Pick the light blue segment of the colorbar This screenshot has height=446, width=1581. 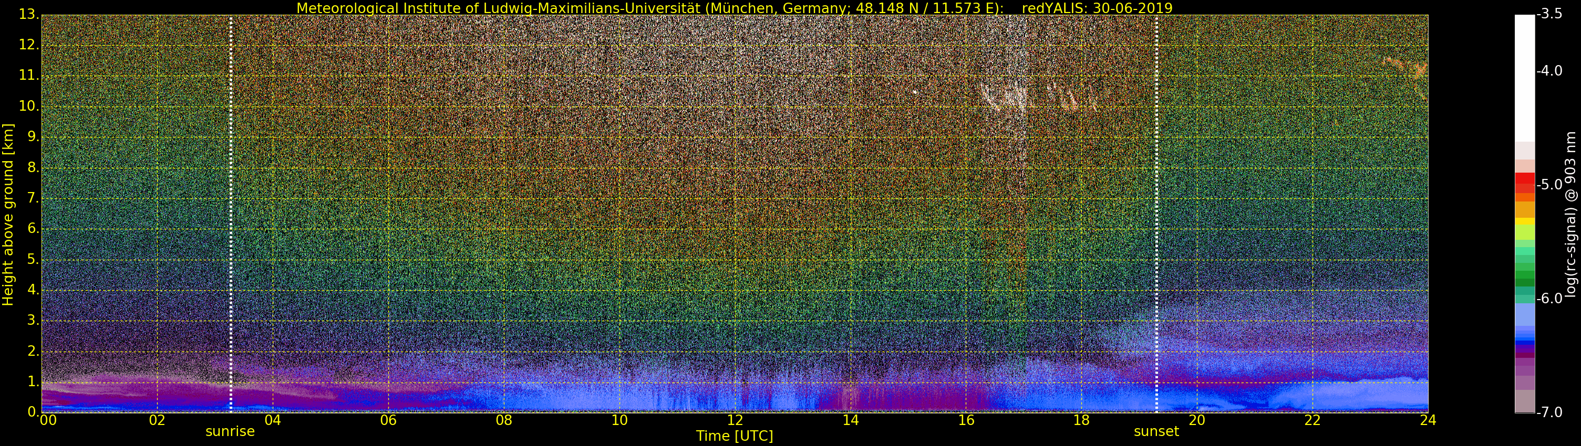[1525, 315]
